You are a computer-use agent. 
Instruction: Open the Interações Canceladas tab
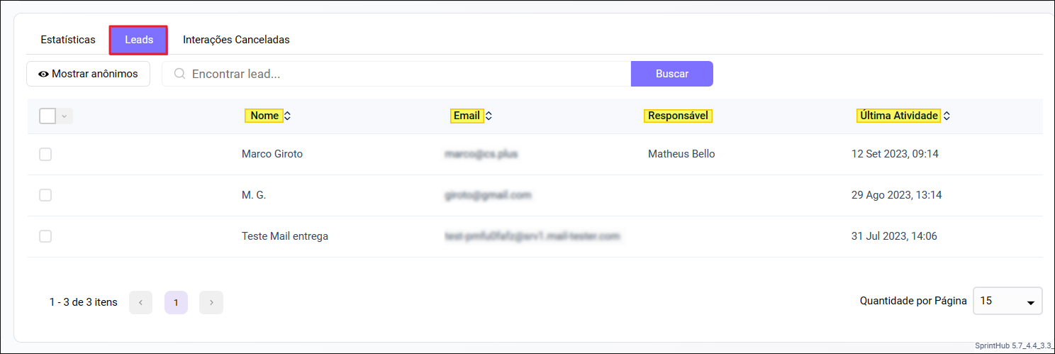tap(236, 40)
